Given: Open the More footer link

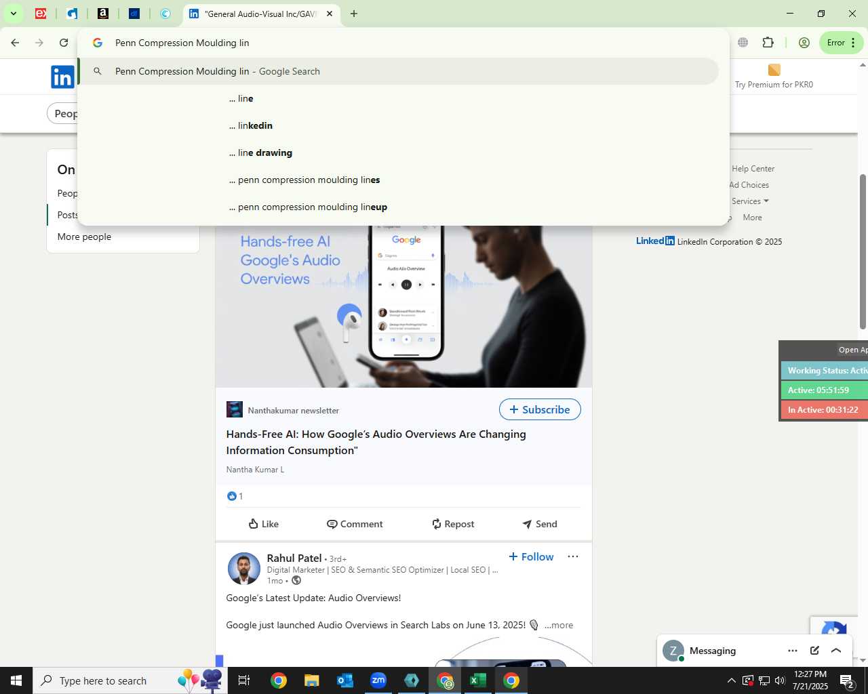Looking at the screenshot, I should coord(752,218).
